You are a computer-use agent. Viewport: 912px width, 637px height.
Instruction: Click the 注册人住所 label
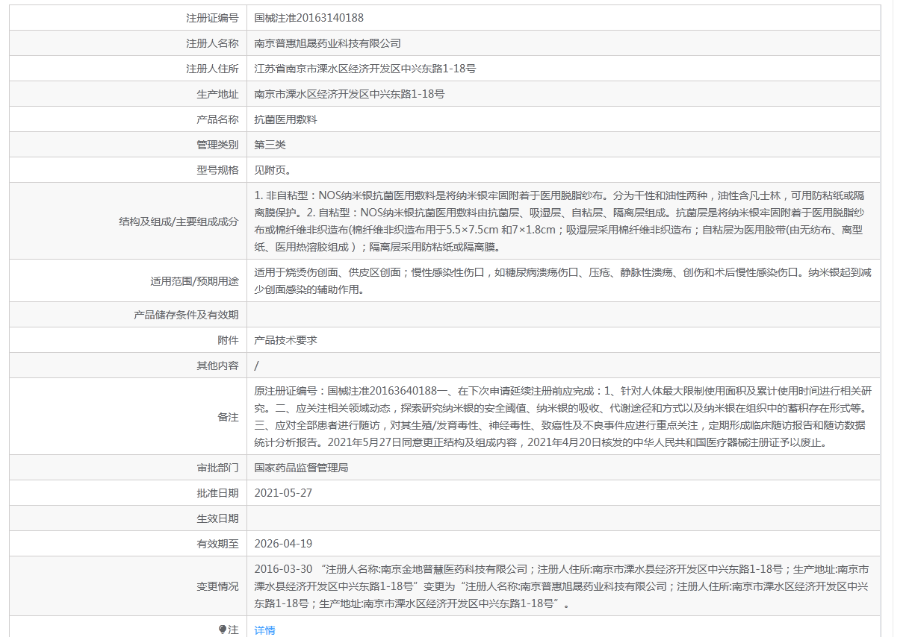coord(212,69)
